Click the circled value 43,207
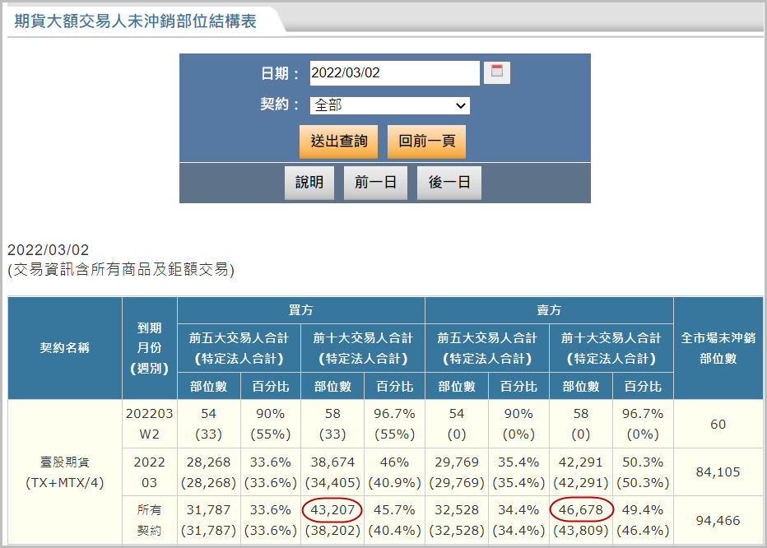 [332, 510]
